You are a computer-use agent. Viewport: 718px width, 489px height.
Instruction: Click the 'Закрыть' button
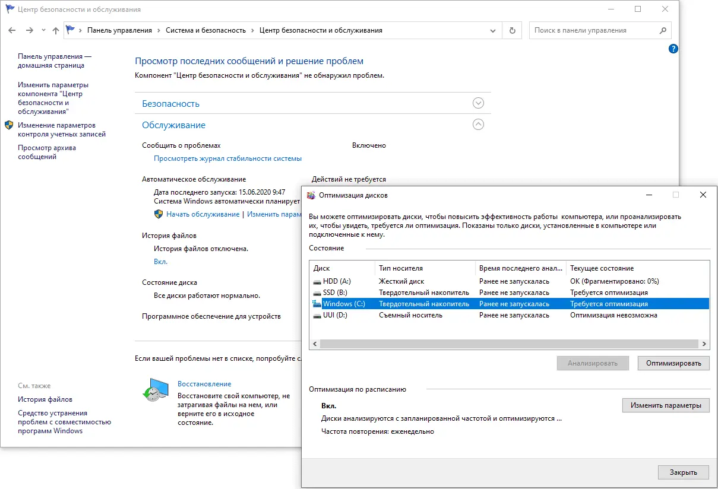pos(684,472)
